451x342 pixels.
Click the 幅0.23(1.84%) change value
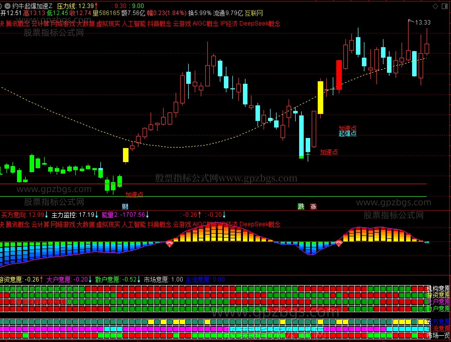pyautogui.click(x=167, y=13)
